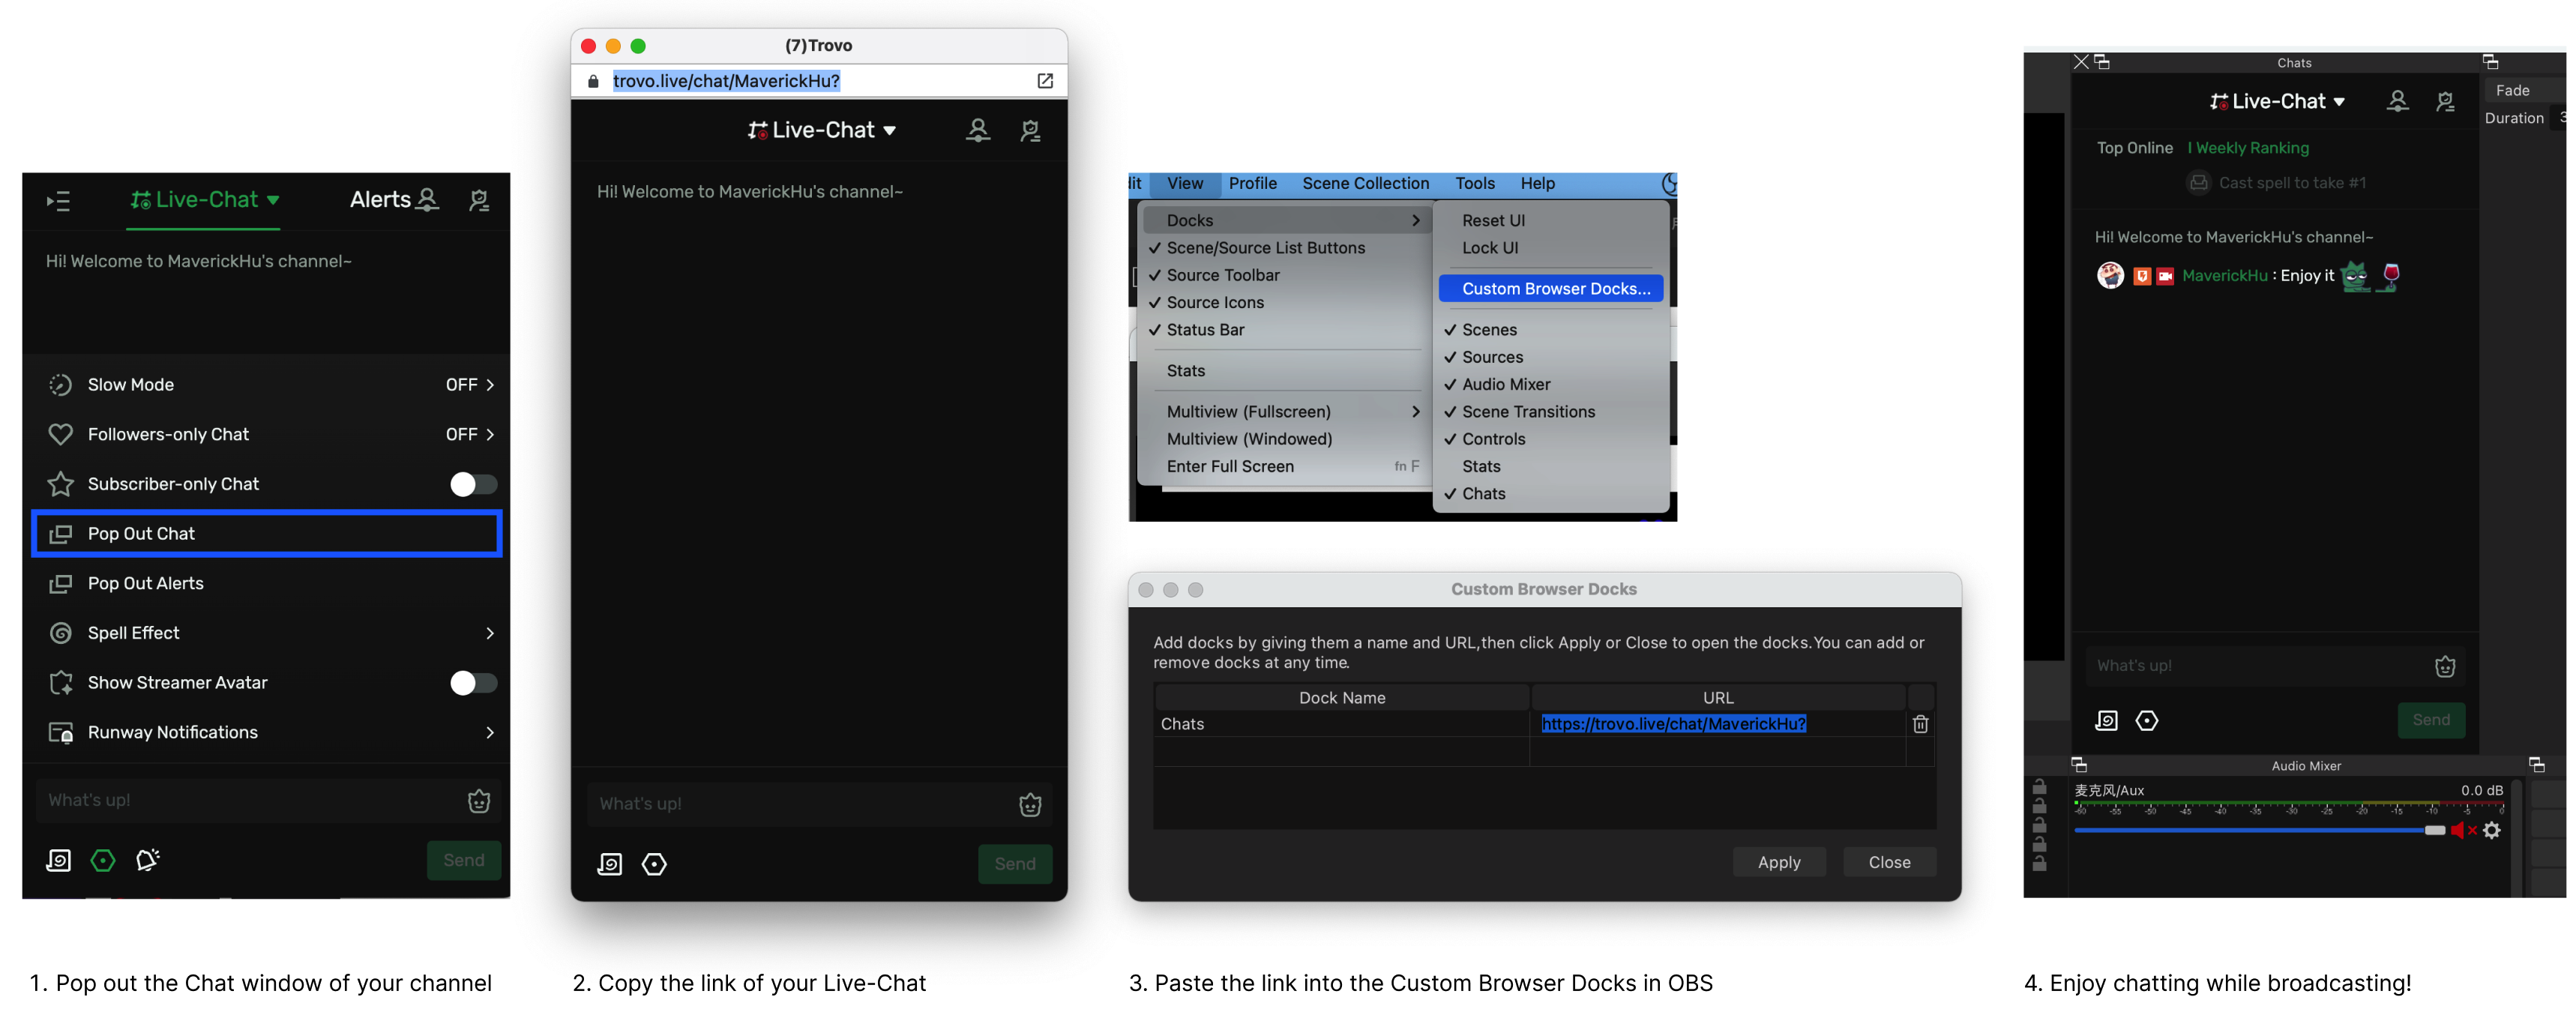Click Close in Custom Browser Docks dialog
The height and width of the screenshot is (1012, 2576).
point(1888,862)
